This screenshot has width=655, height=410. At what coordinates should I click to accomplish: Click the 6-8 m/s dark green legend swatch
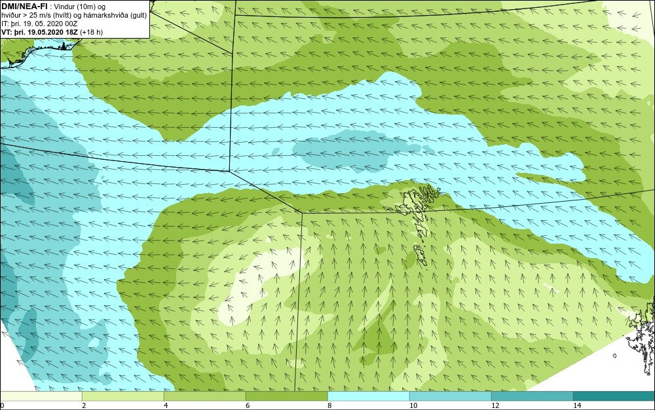[287, 396]
